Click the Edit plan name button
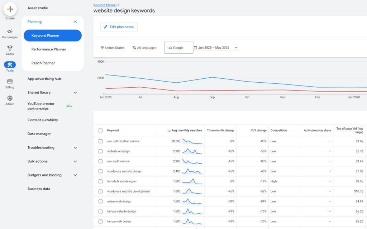 pos(119,27)
